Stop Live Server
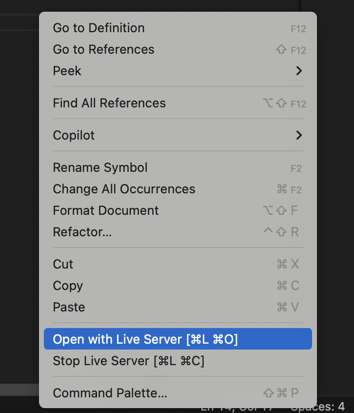354x413 pixels. click(128, 361)
